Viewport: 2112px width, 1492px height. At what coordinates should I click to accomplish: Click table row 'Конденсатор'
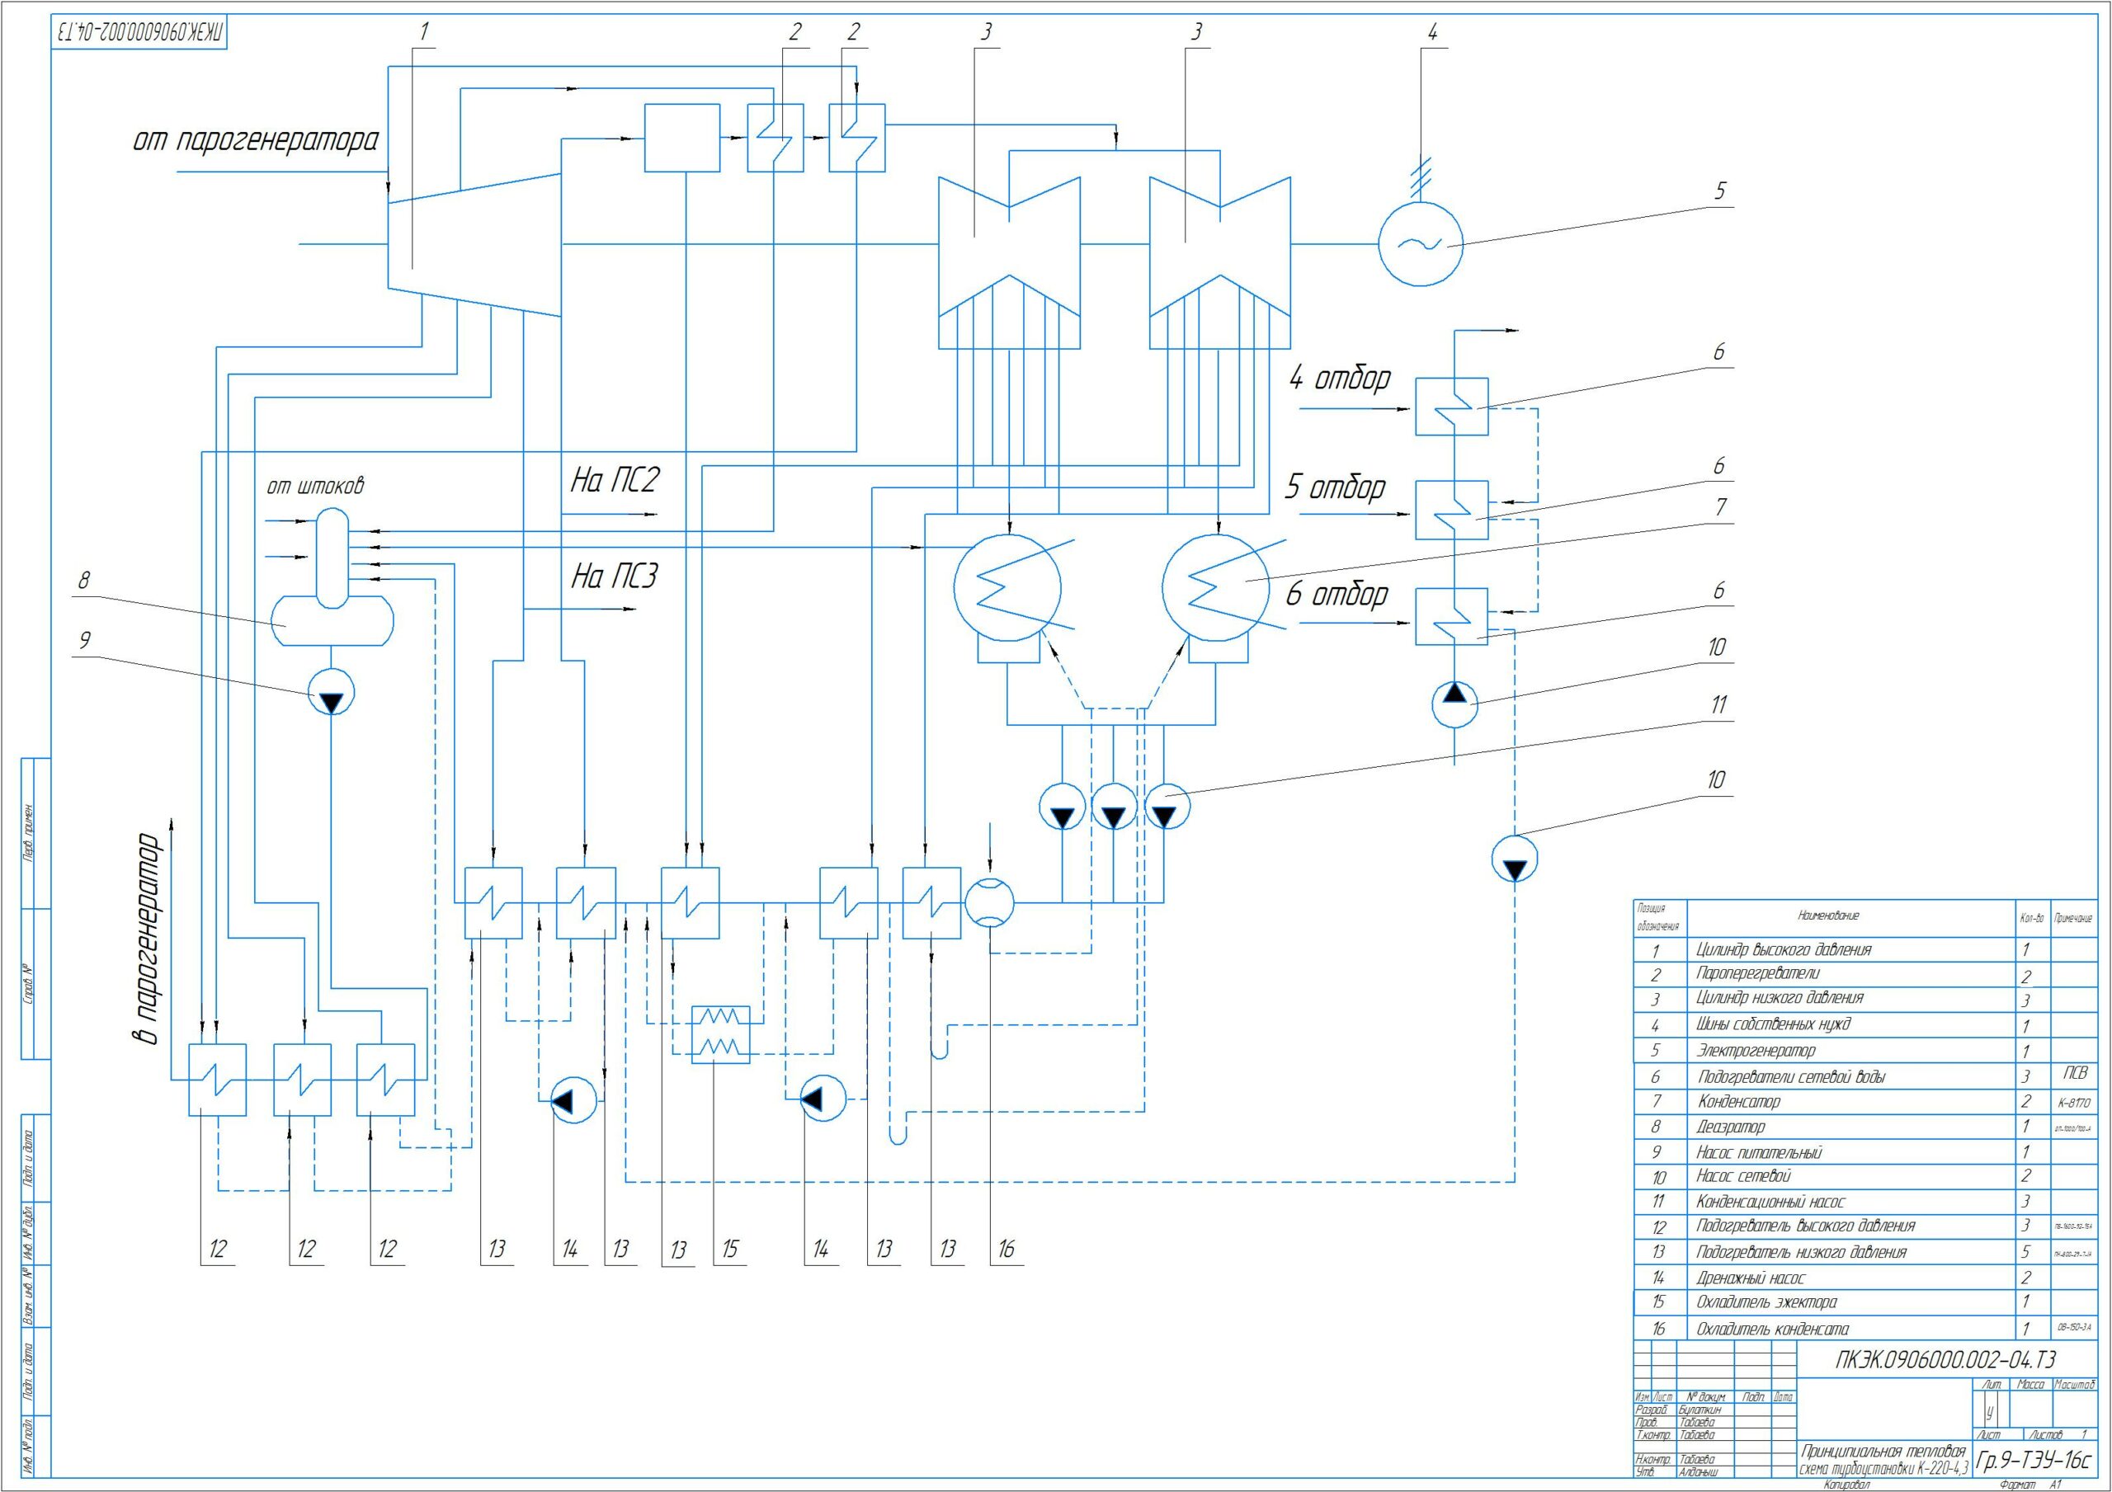1864,1101
